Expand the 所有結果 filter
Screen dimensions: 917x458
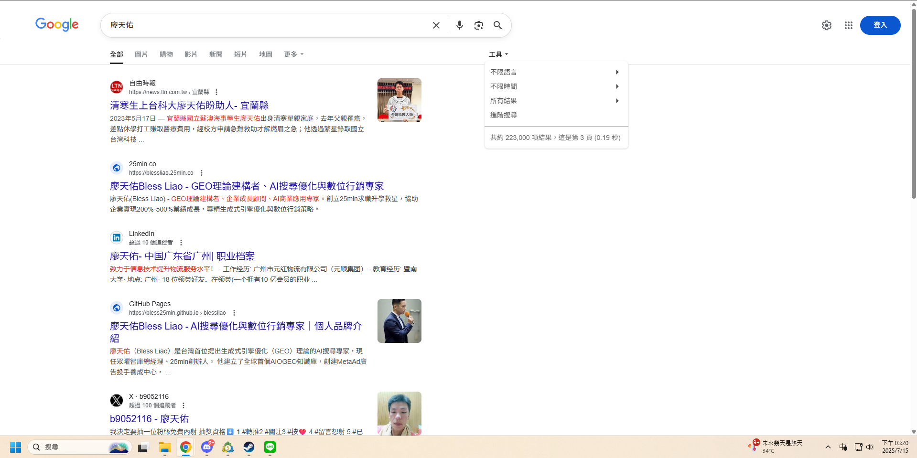coord(556,101)
